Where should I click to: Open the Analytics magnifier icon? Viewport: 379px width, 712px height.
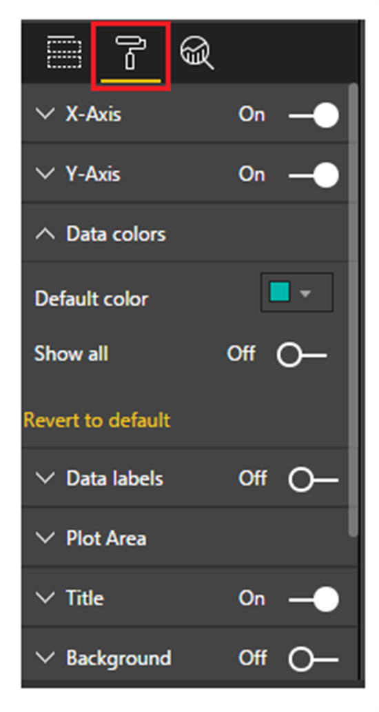click(x=197, y=54)
